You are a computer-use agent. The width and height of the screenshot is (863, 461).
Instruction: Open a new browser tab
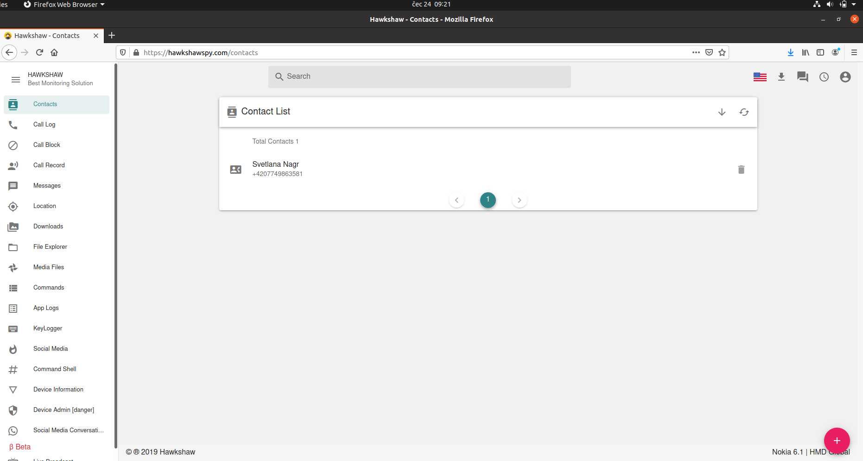coord(112,35)
